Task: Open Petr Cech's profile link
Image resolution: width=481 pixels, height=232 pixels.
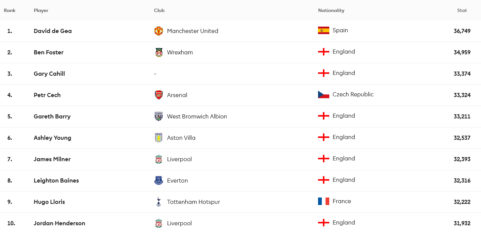Action: [47, 95]
